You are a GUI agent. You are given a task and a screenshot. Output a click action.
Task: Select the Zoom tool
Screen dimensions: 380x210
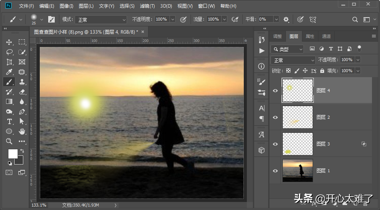click(9, 141)
